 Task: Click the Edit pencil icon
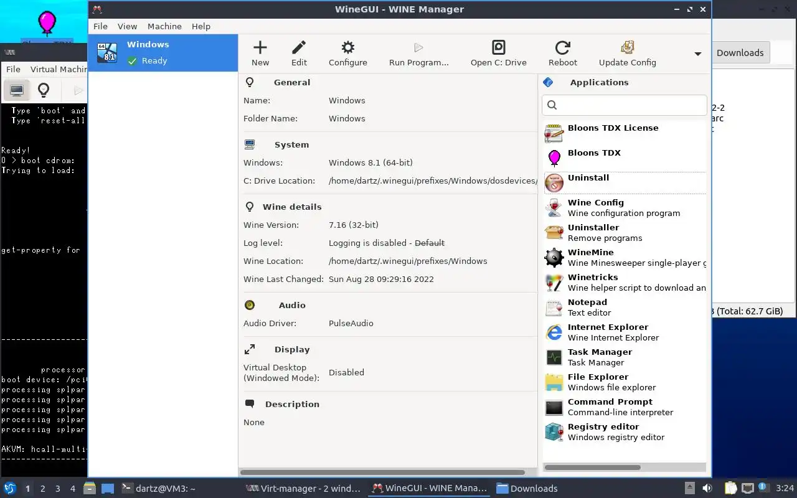pos(299,47)
